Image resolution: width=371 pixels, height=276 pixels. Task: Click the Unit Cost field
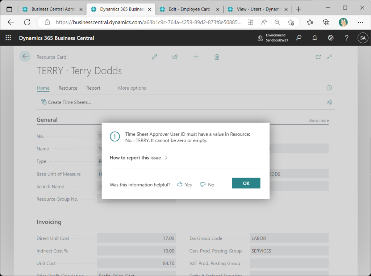[136, 263]
